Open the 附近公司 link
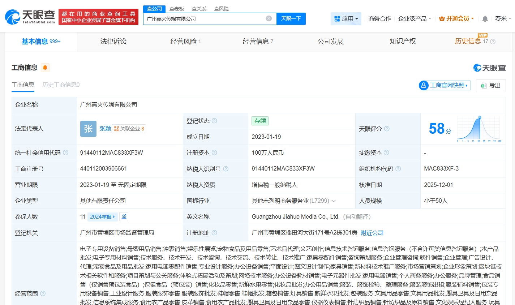Viewport: 515px width, 305px height. tap(372, 233)
